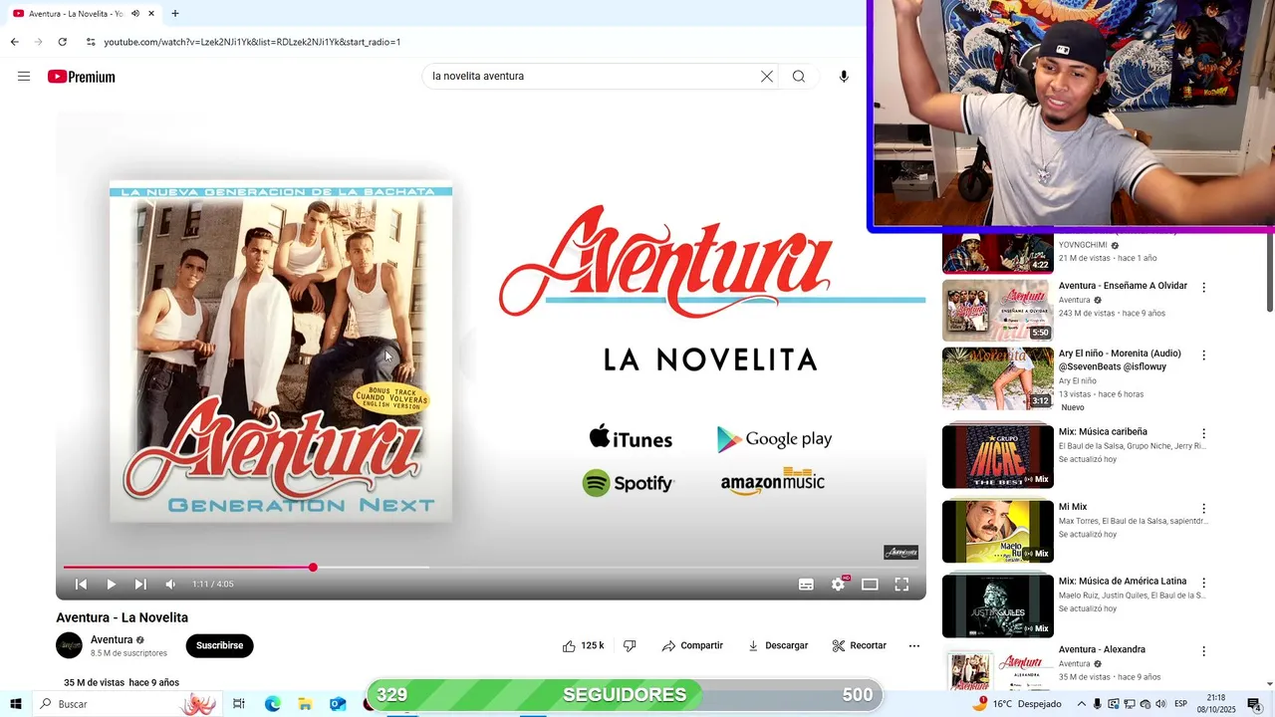Open the Windows Start menu
The height and width of the screenshot is (717, 1275).
16,704
